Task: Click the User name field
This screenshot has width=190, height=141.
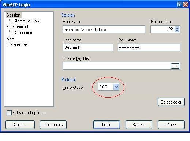Action: (x=88, y=47)
